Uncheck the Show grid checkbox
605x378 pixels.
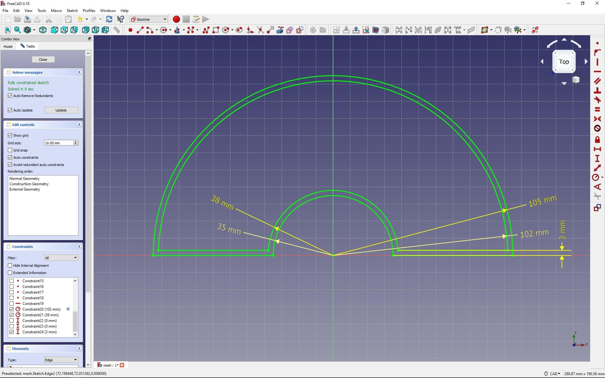10,135
